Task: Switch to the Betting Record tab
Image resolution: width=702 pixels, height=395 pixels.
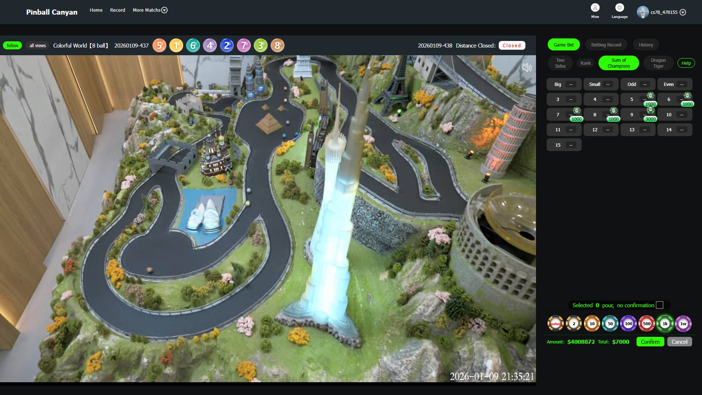Action: coord(606,45)
